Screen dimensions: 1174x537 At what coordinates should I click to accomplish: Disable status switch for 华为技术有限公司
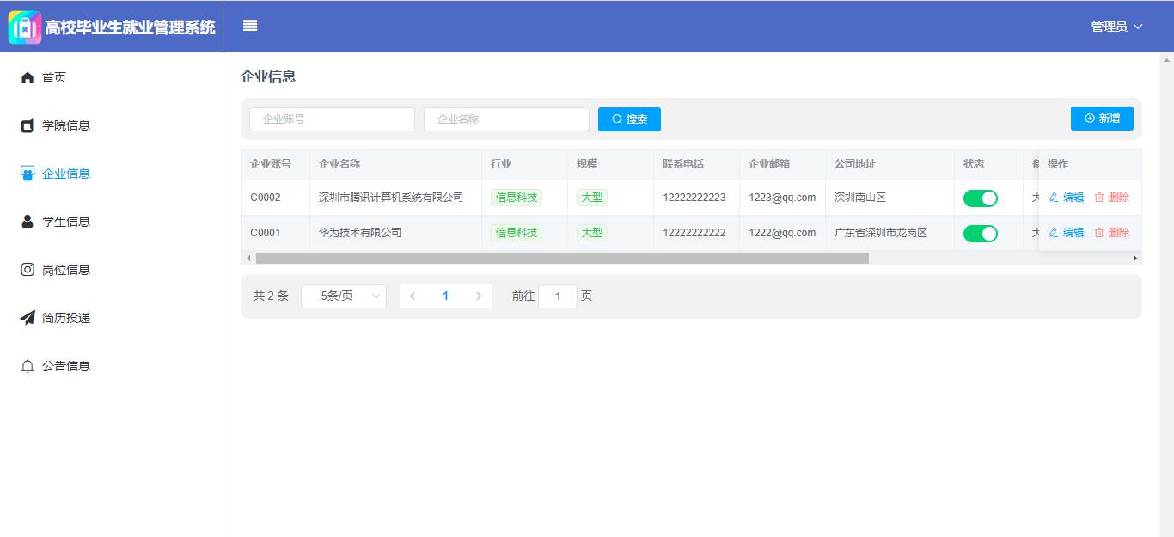click(x=980, y=234)
